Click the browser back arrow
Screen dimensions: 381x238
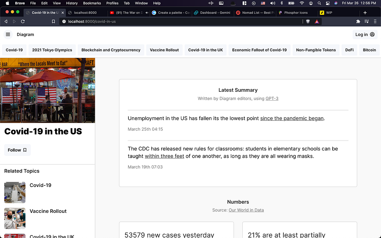pyautogui.click(x=6, y=21)
